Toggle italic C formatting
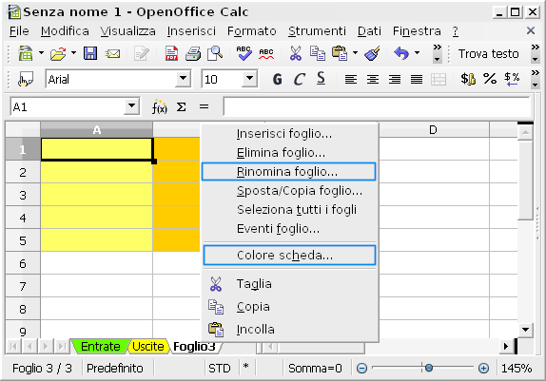The image size is (546, 381). point(299,79)
